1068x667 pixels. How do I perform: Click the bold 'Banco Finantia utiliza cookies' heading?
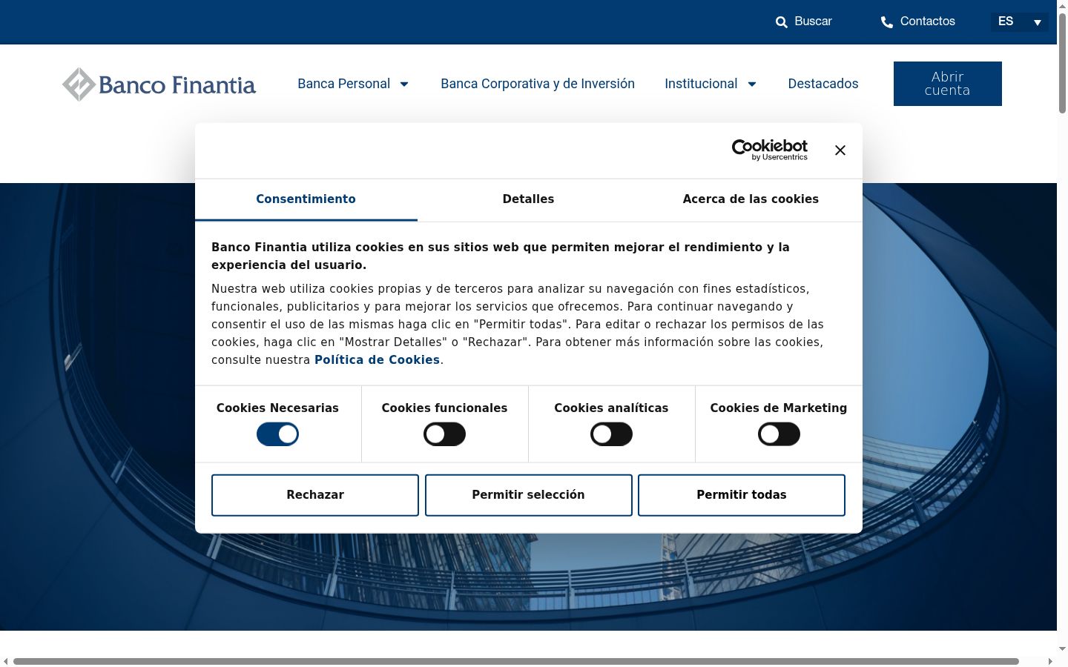[x=501, y=256]
